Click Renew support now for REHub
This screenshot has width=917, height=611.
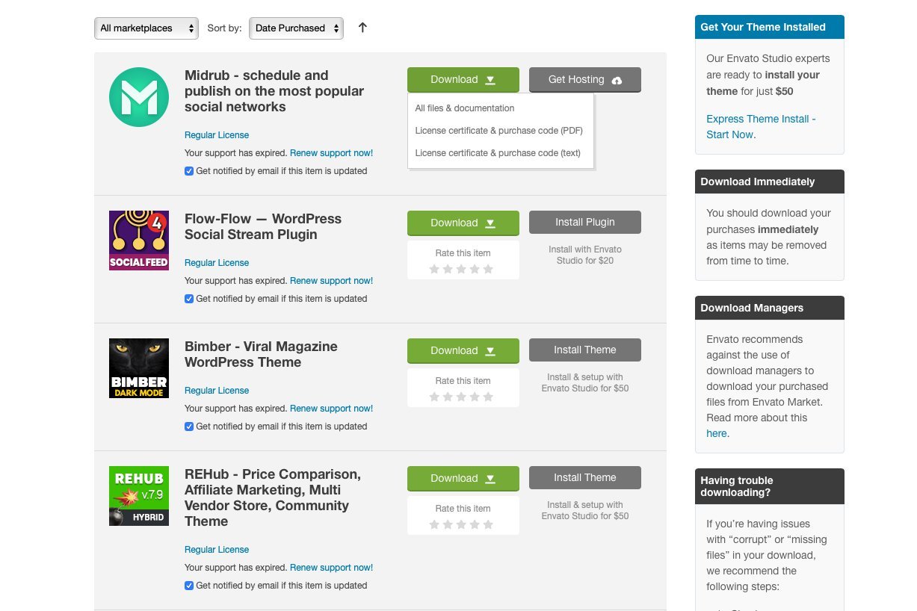pyautogui.click(x=331, y=568)
